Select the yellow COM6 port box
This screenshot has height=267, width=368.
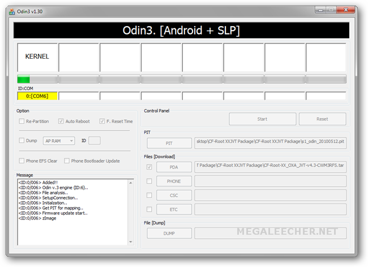37,96
